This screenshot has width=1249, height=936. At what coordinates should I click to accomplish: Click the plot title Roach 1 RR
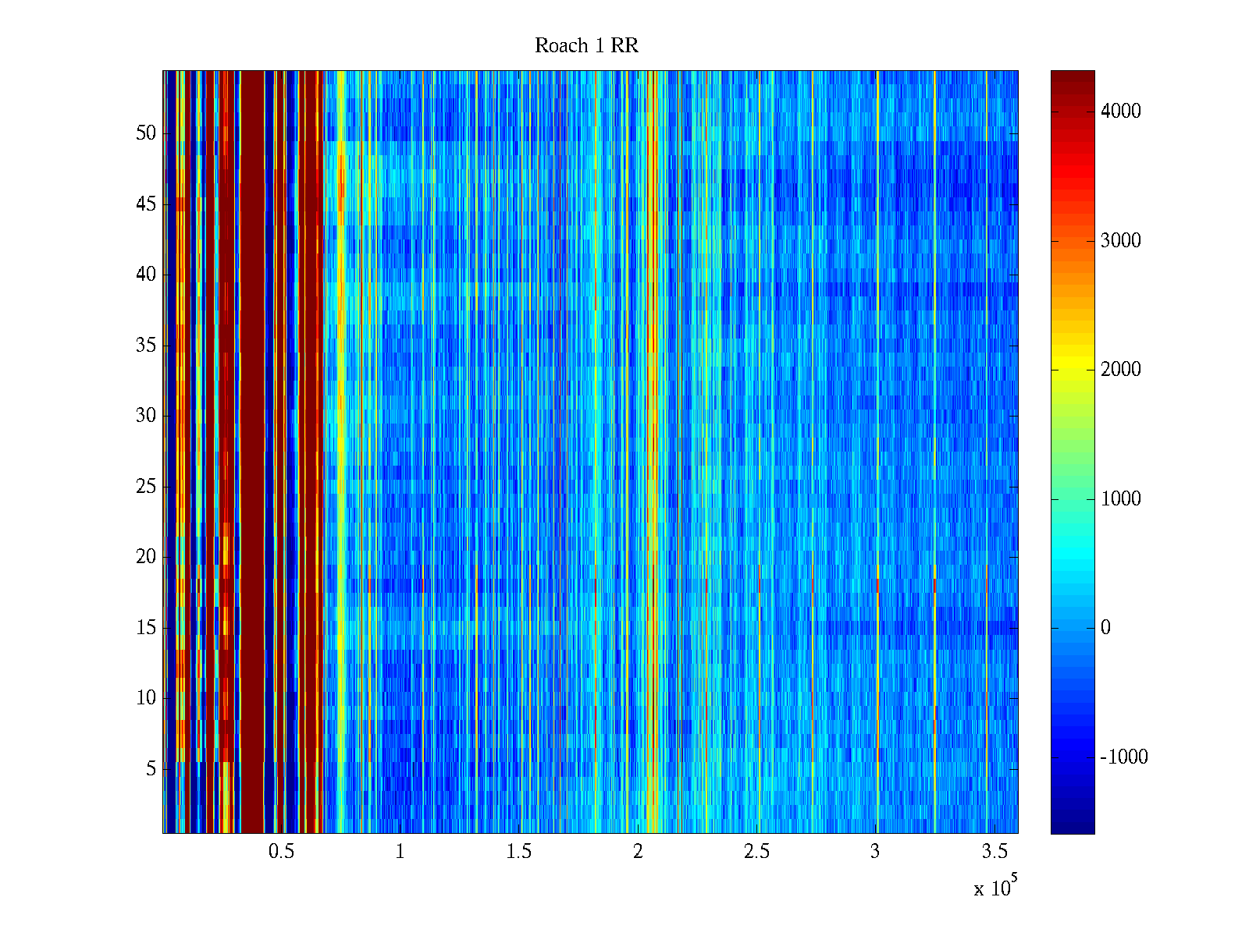coord(586,46)
